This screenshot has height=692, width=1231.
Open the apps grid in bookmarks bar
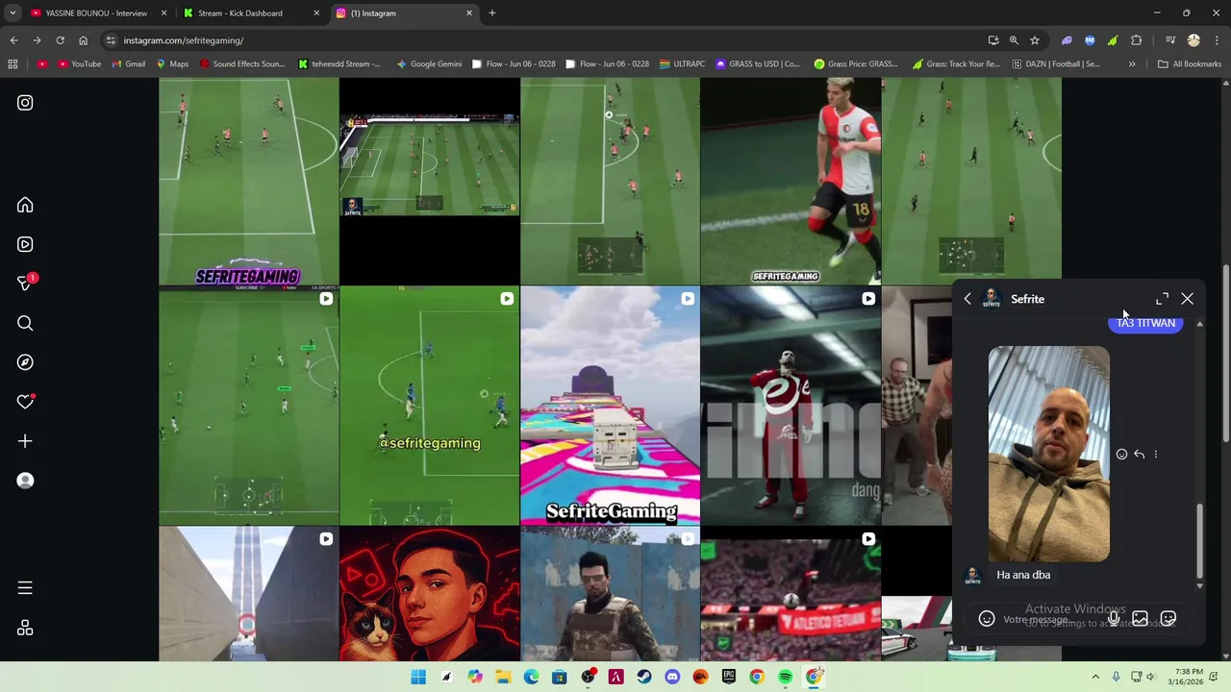point(13,64)
